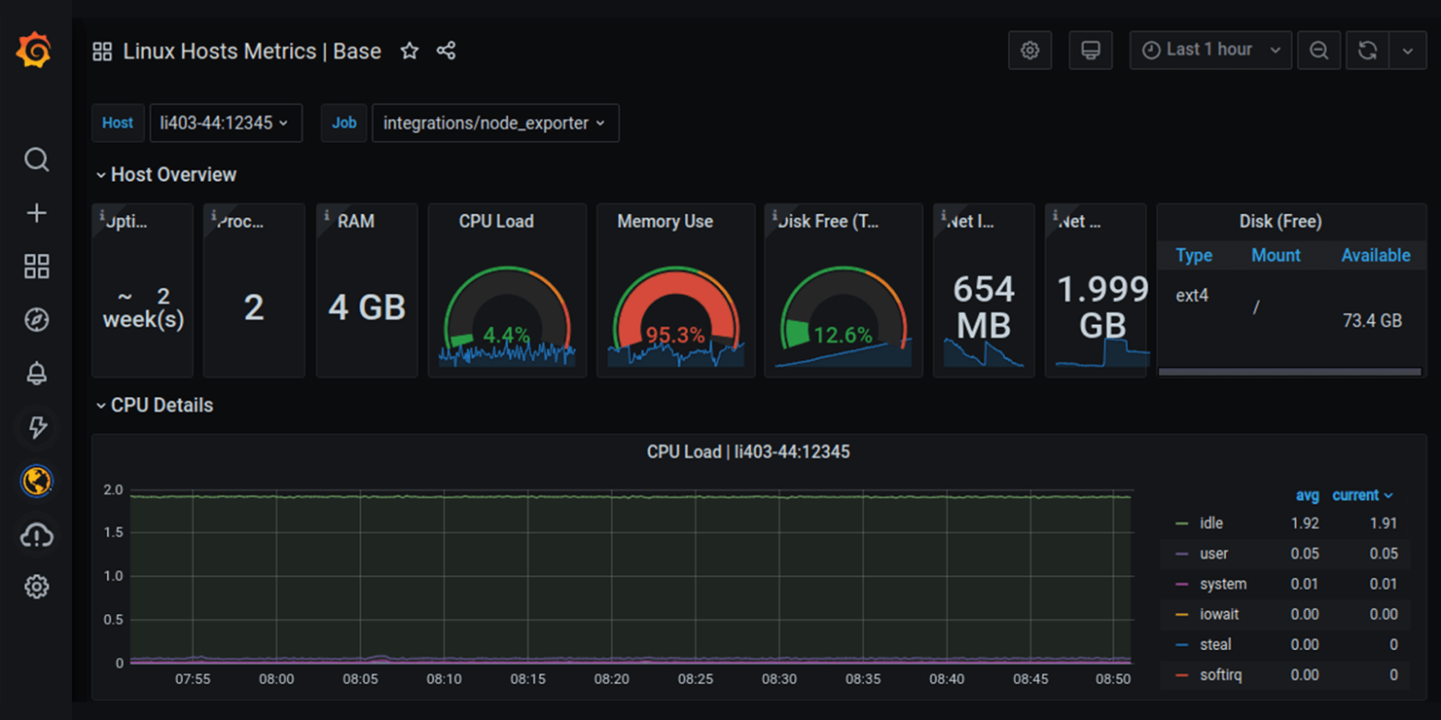
Task: Click the scrollbar under the Disk table
Action: (1290, 370)
